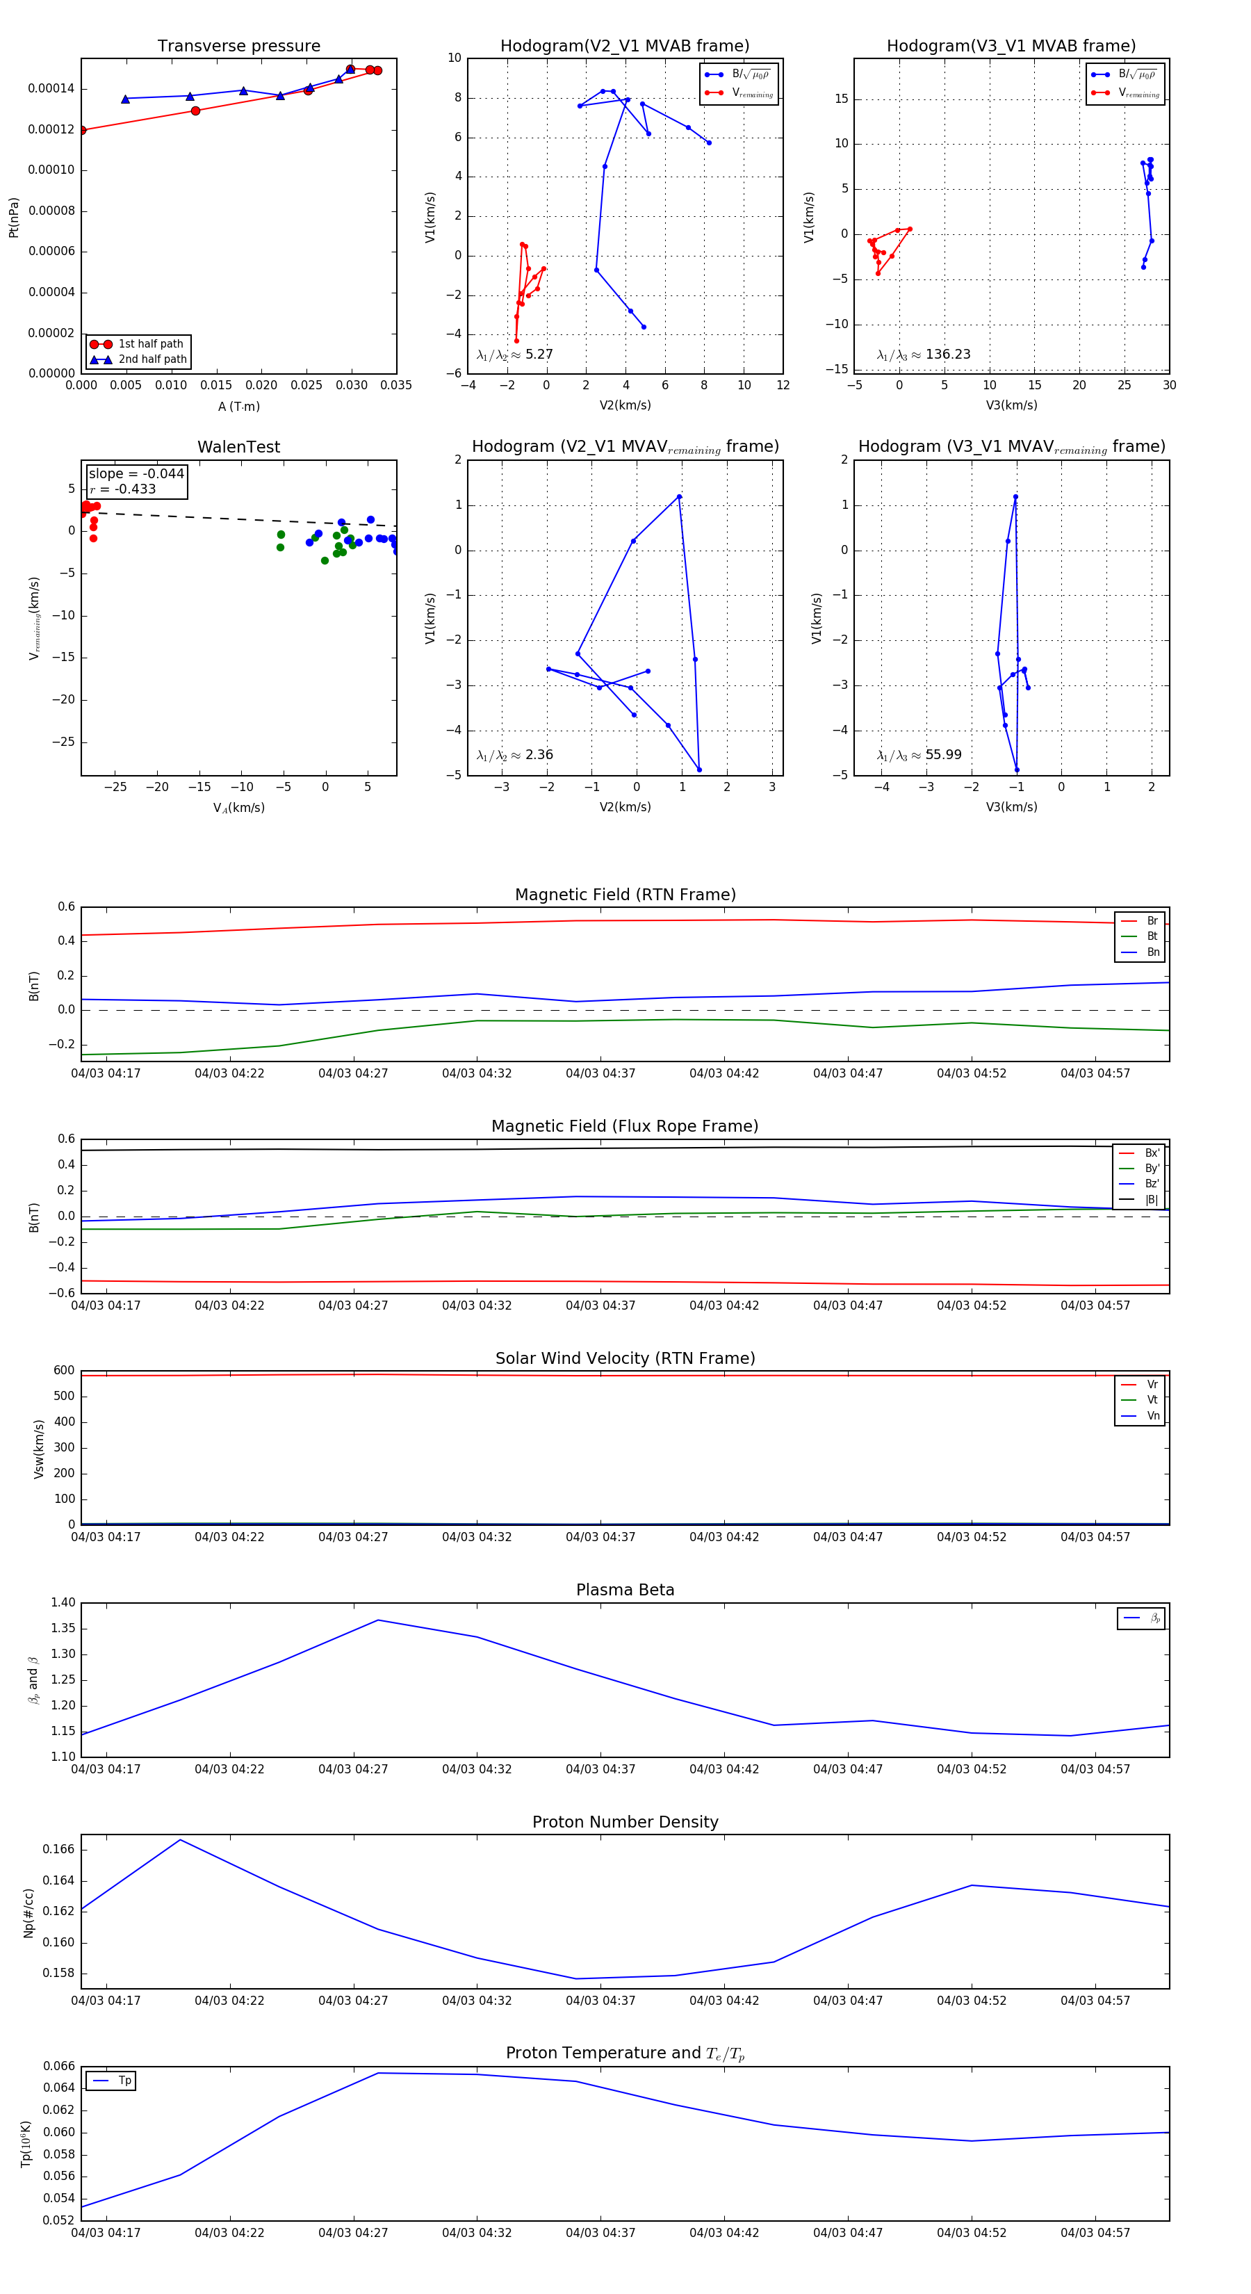Click the "slope = -0.044" annotation
This screenshot has height=2294, width=1251.
point(136,474)
